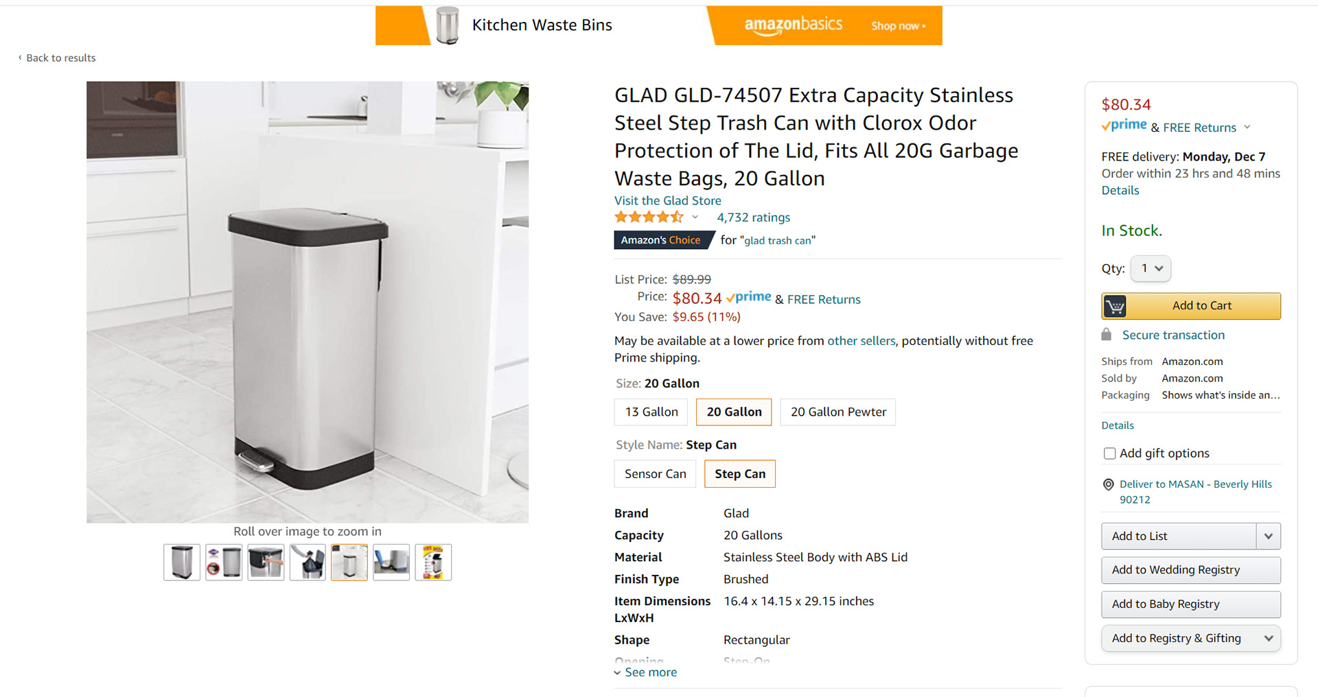1318x697 pixels.
Task: Expand the Add to List dropdown arrow
Action: point(1268,536)
